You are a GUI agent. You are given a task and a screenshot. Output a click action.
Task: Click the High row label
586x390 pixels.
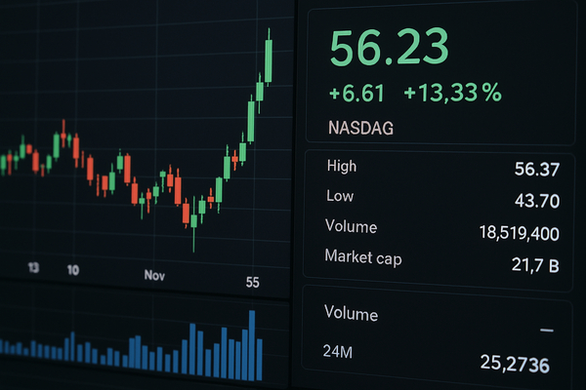[x=343, y=167]
